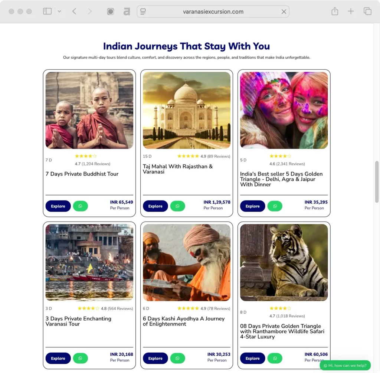The width and height of the screenshot is (380, 373).
Task: Click WhatsApp icon for Kashi Ayodhya tour
Action: coord(177,358)
